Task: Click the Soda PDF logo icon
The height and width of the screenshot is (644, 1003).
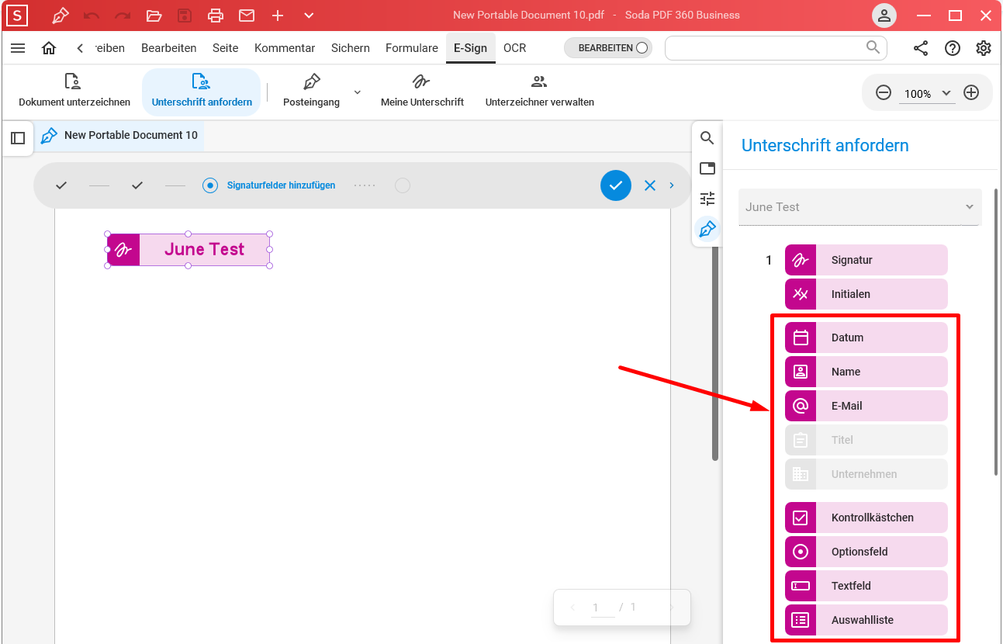Action: pyautogui.click(x=16, y=16)
